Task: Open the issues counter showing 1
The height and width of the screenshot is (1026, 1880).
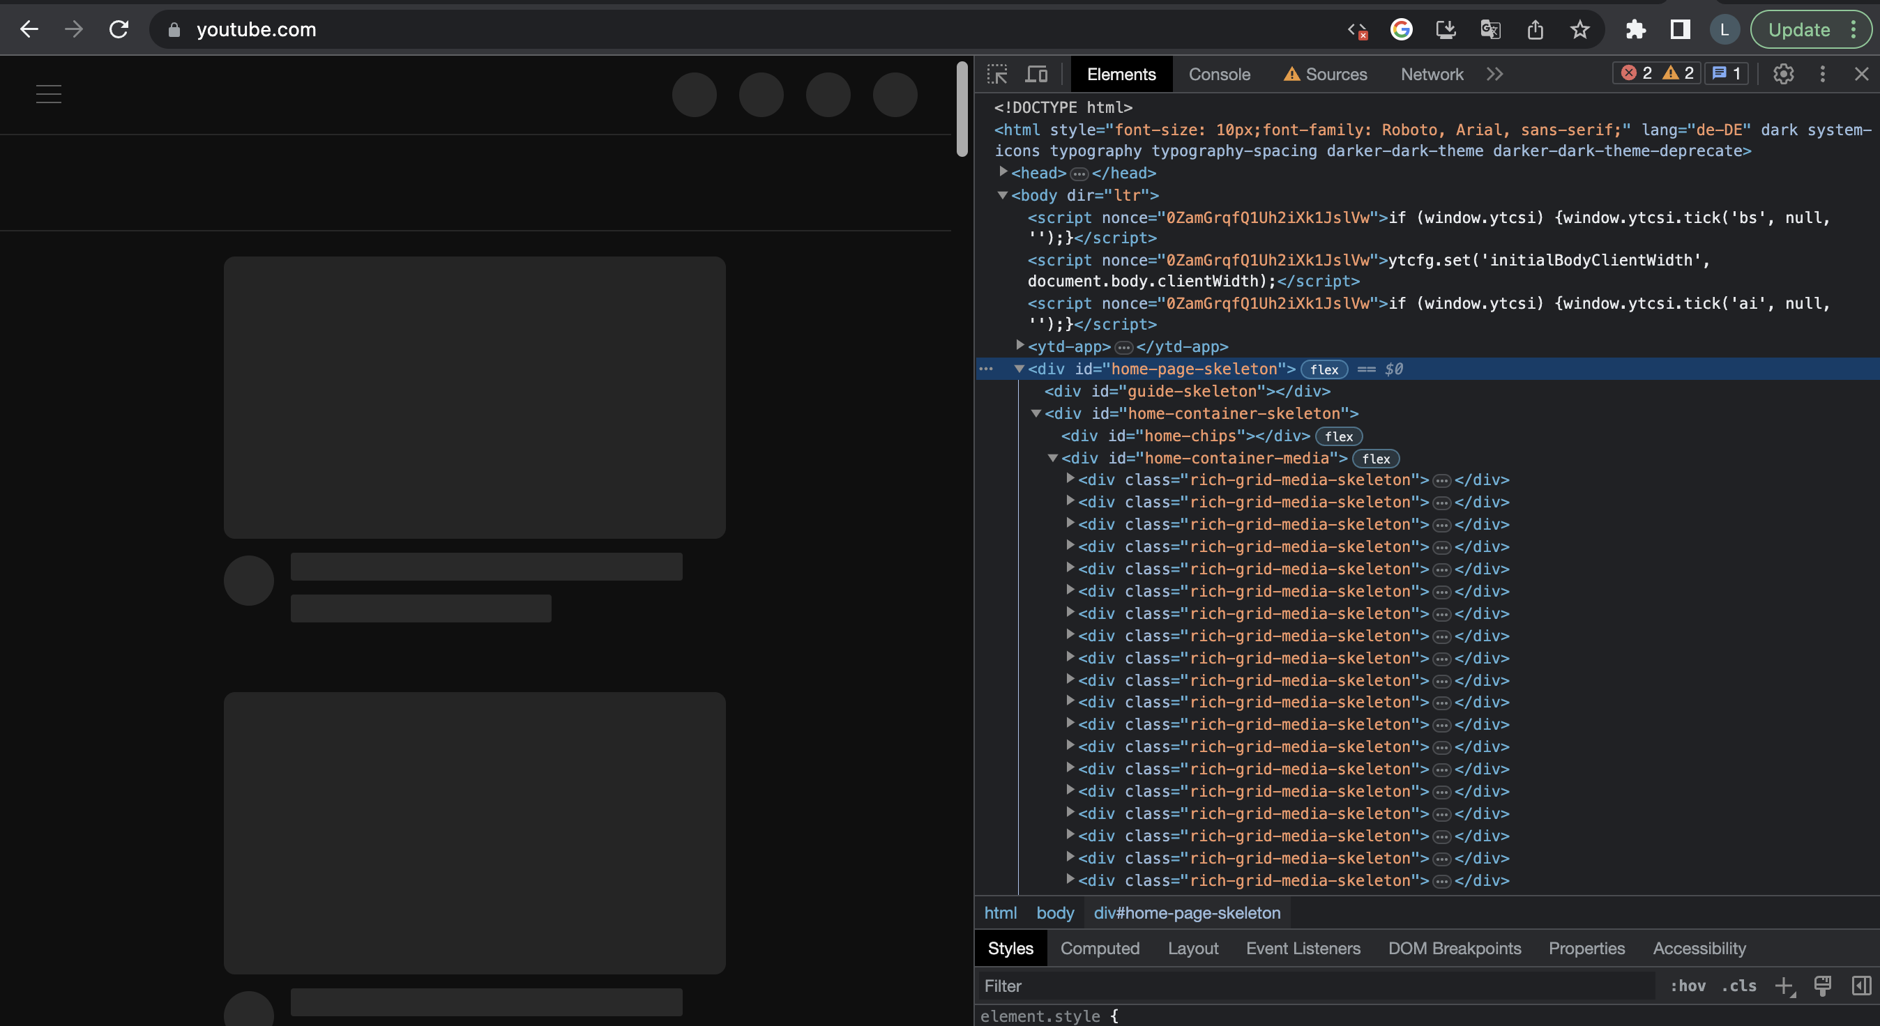Action: [1727, 73]
